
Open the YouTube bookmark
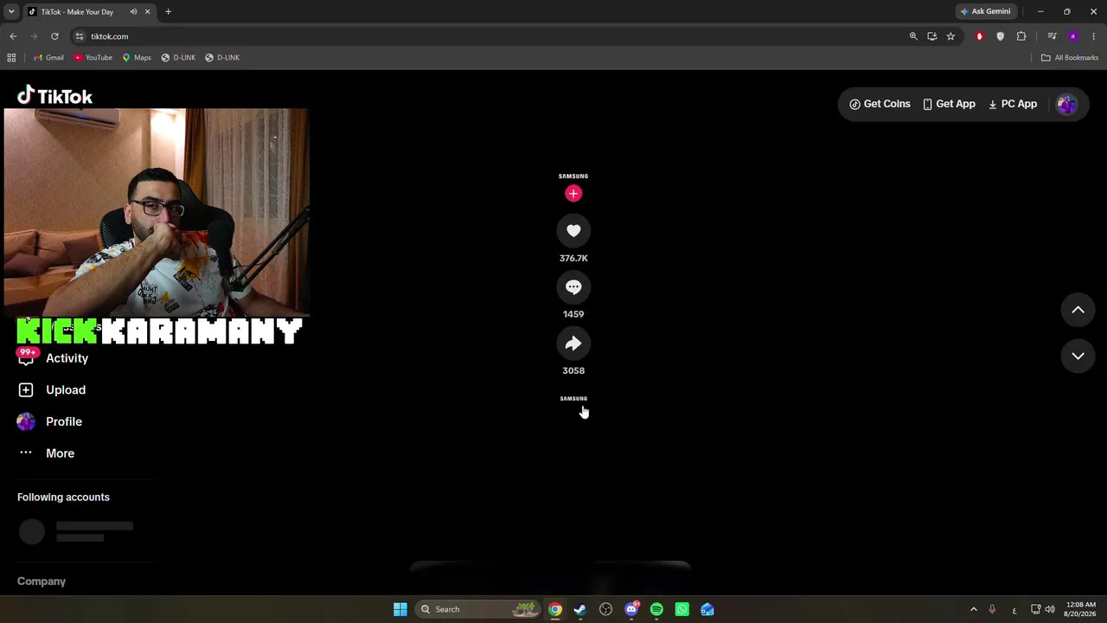[93, 57]
